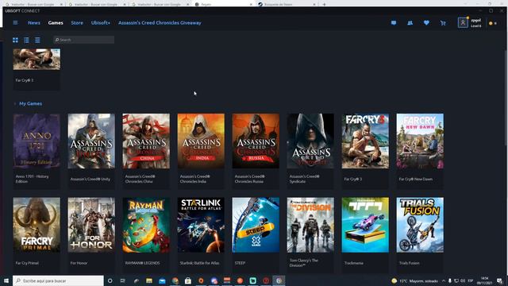Open Assassin's Creed Chronicles China cover
Viewport: 508px width, 286px height.
point(146,141)
